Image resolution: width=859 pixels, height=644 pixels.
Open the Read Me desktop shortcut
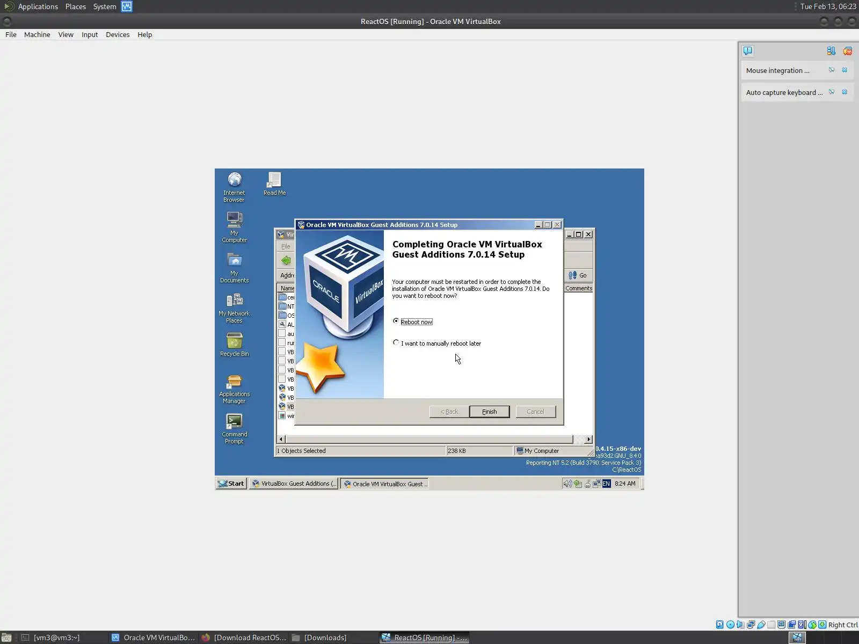(274, 184)
